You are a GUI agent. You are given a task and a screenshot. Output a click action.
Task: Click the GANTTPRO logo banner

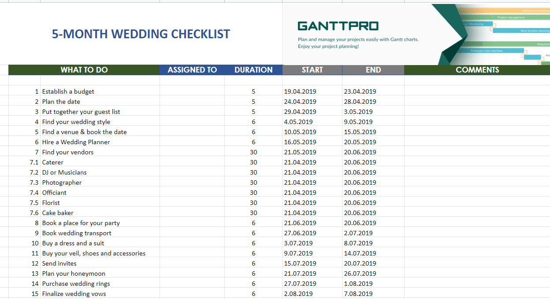click(x=416, y=34)
